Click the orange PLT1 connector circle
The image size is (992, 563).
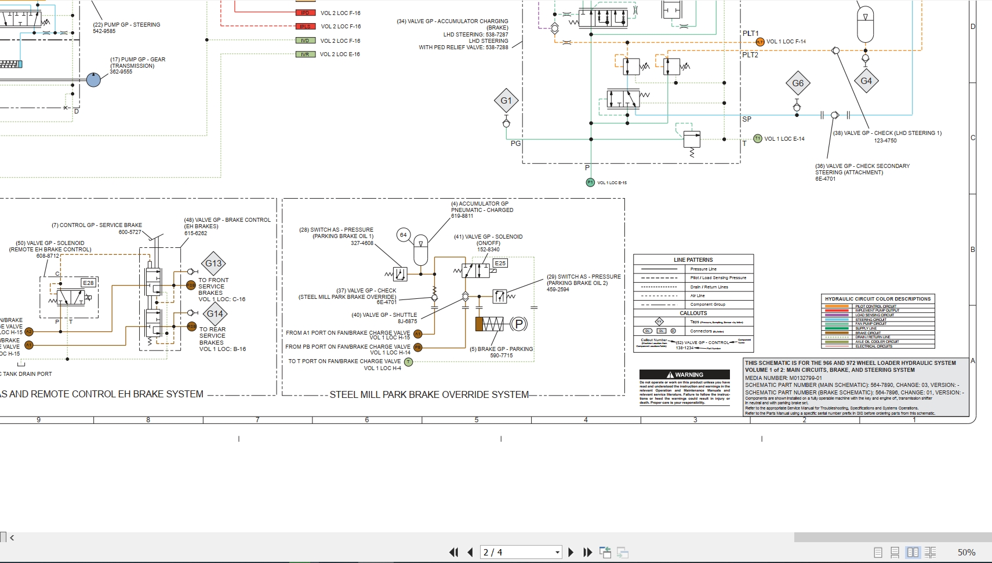760,42
